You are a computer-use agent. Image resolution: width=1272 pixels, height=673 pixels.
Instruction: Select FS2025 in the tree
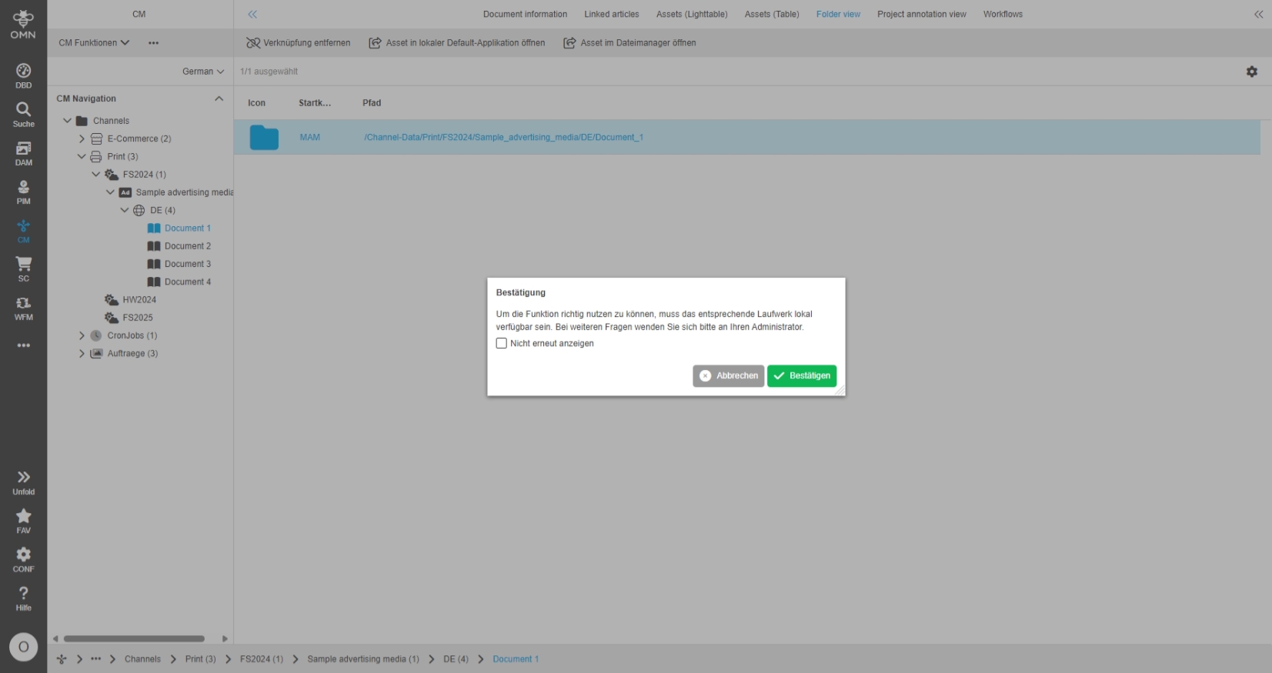pyautogui.click(x=138, y=318)
